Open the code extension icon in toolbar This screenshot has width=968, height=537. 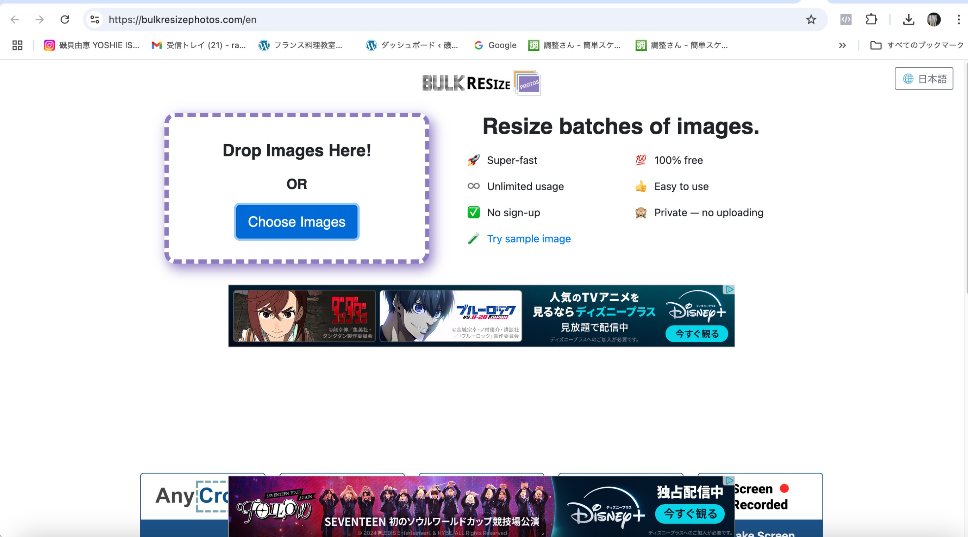pos(846,19)
